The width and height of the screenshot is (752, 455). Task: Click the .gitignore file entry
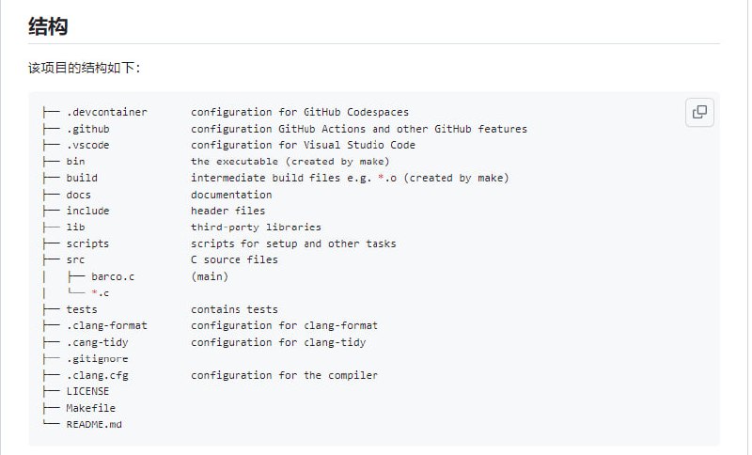pyautogui.click(x=97, y=358)
